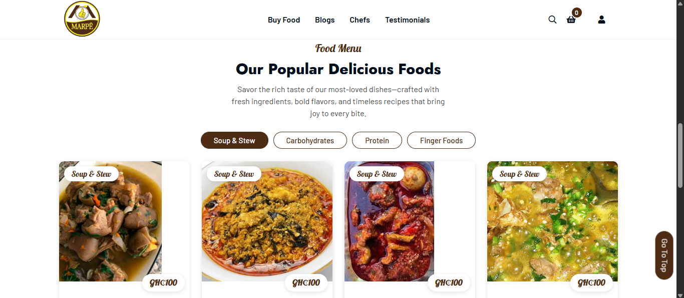The image size is (684, 298).
Task: Navigate to the Chefs section
Action: click(360, 20)
